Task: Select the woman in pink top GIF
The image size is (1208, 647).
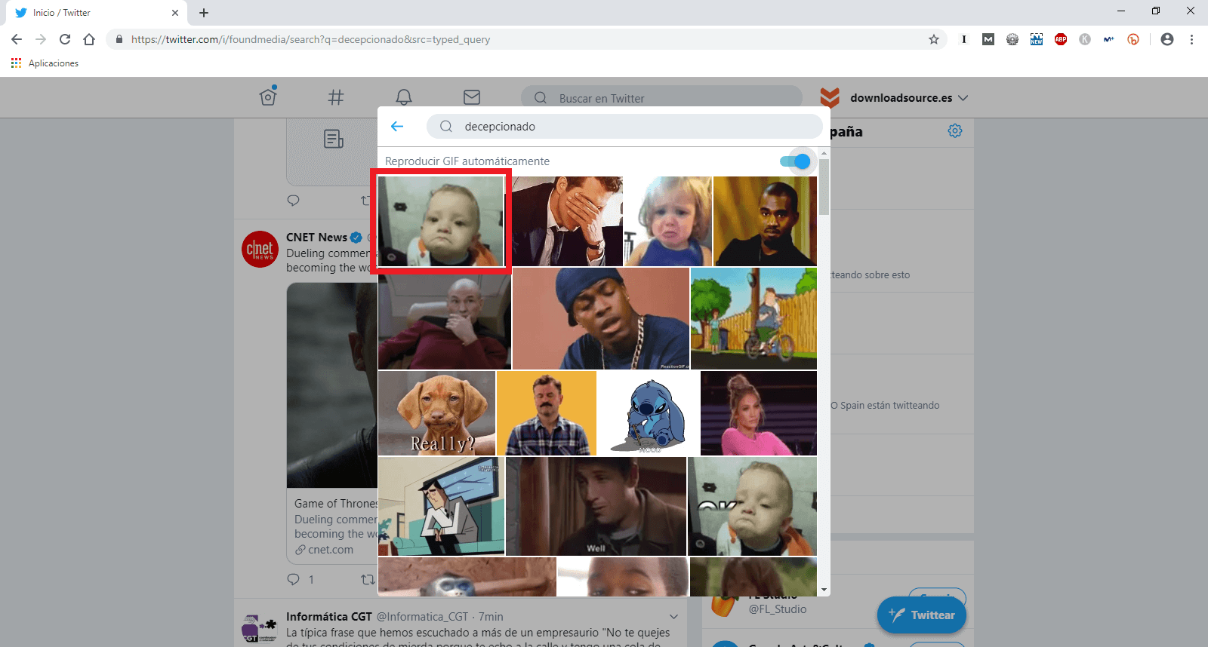Action: click(x=759, y=413)
